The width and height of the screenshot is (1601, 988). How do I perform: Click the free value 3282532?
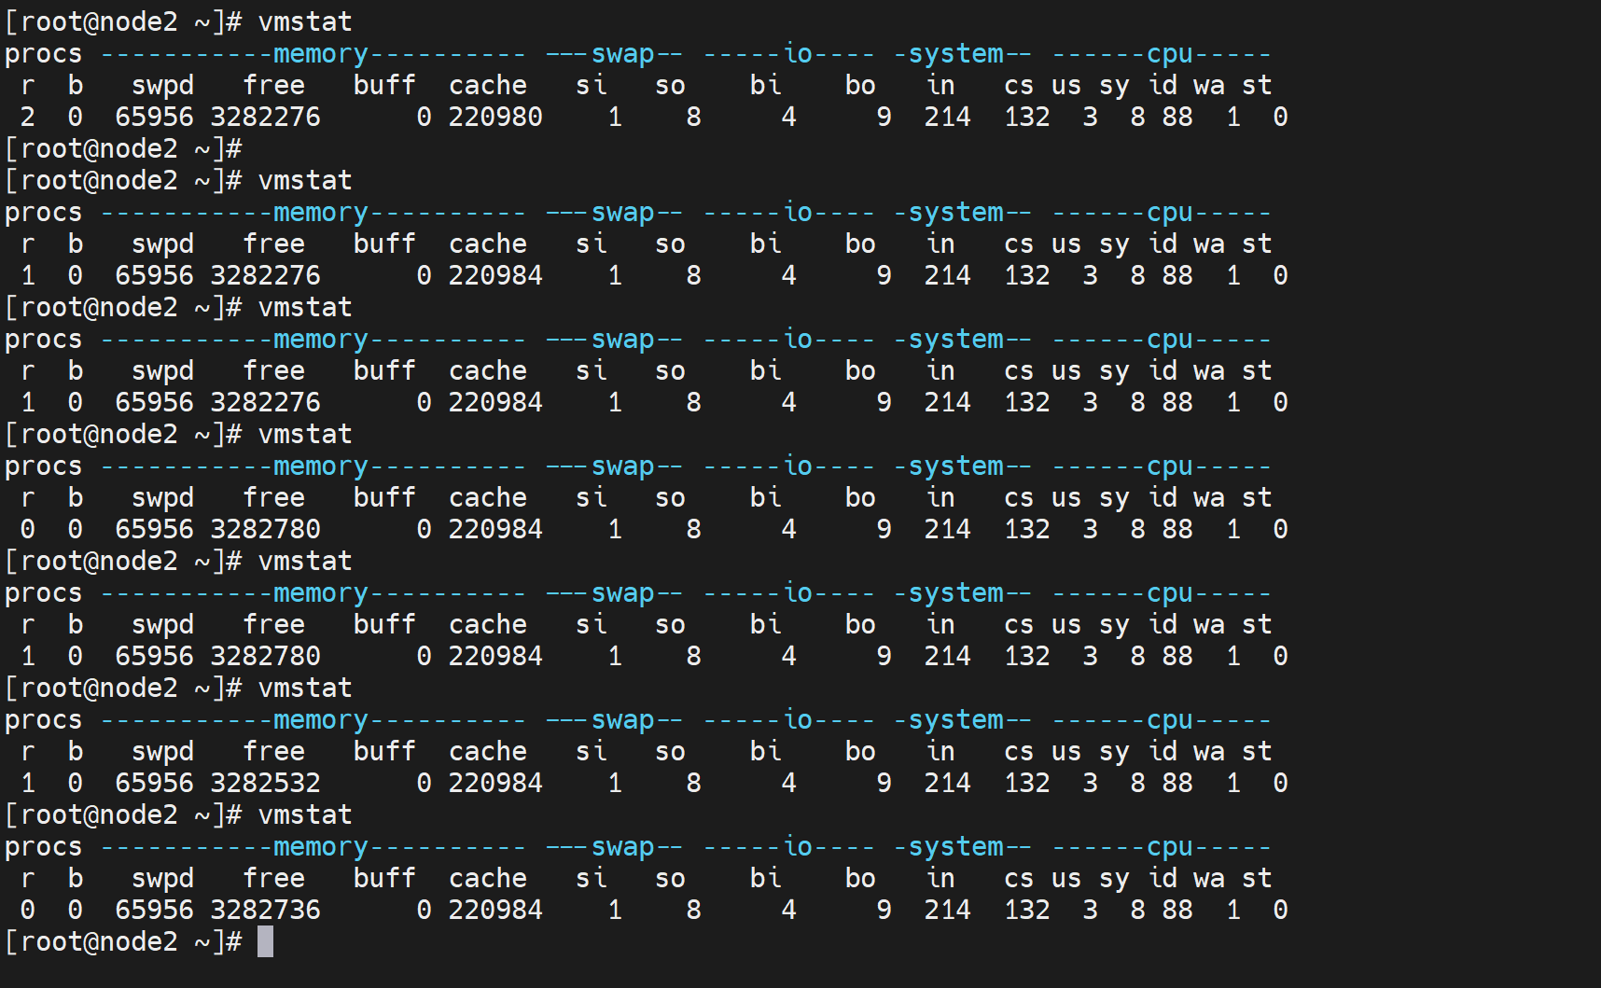pos(265,783)
